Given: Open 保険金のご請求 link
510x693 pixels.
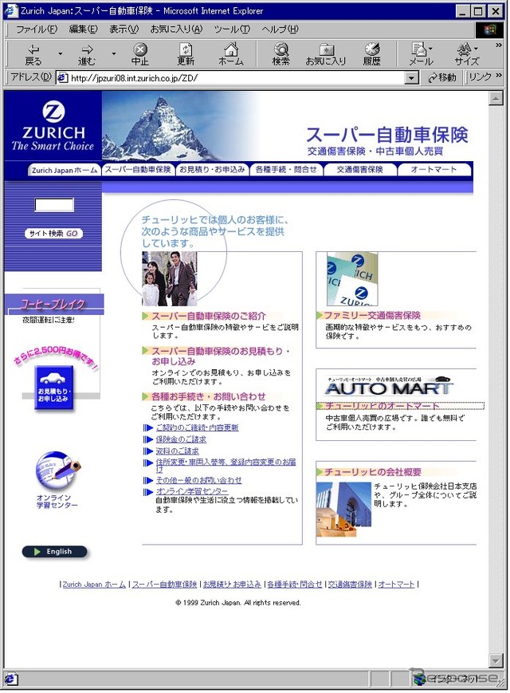Looking at the screenshot, I should pos(181,439).
